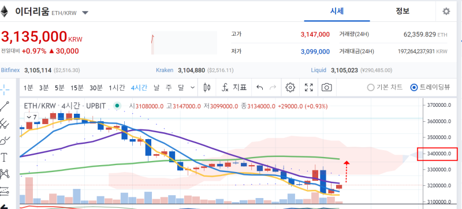Switch to the 정보 tab
The image size is (462, 209).
[x=402, y=12]
